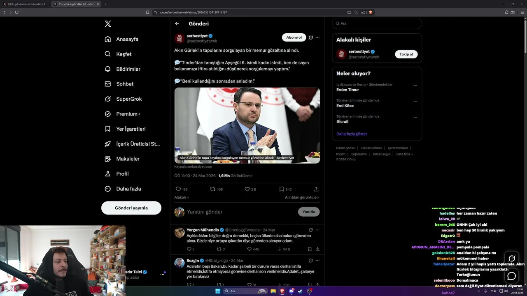
Task: Click Daha fazla göster in trends
Action: (352, 134)
